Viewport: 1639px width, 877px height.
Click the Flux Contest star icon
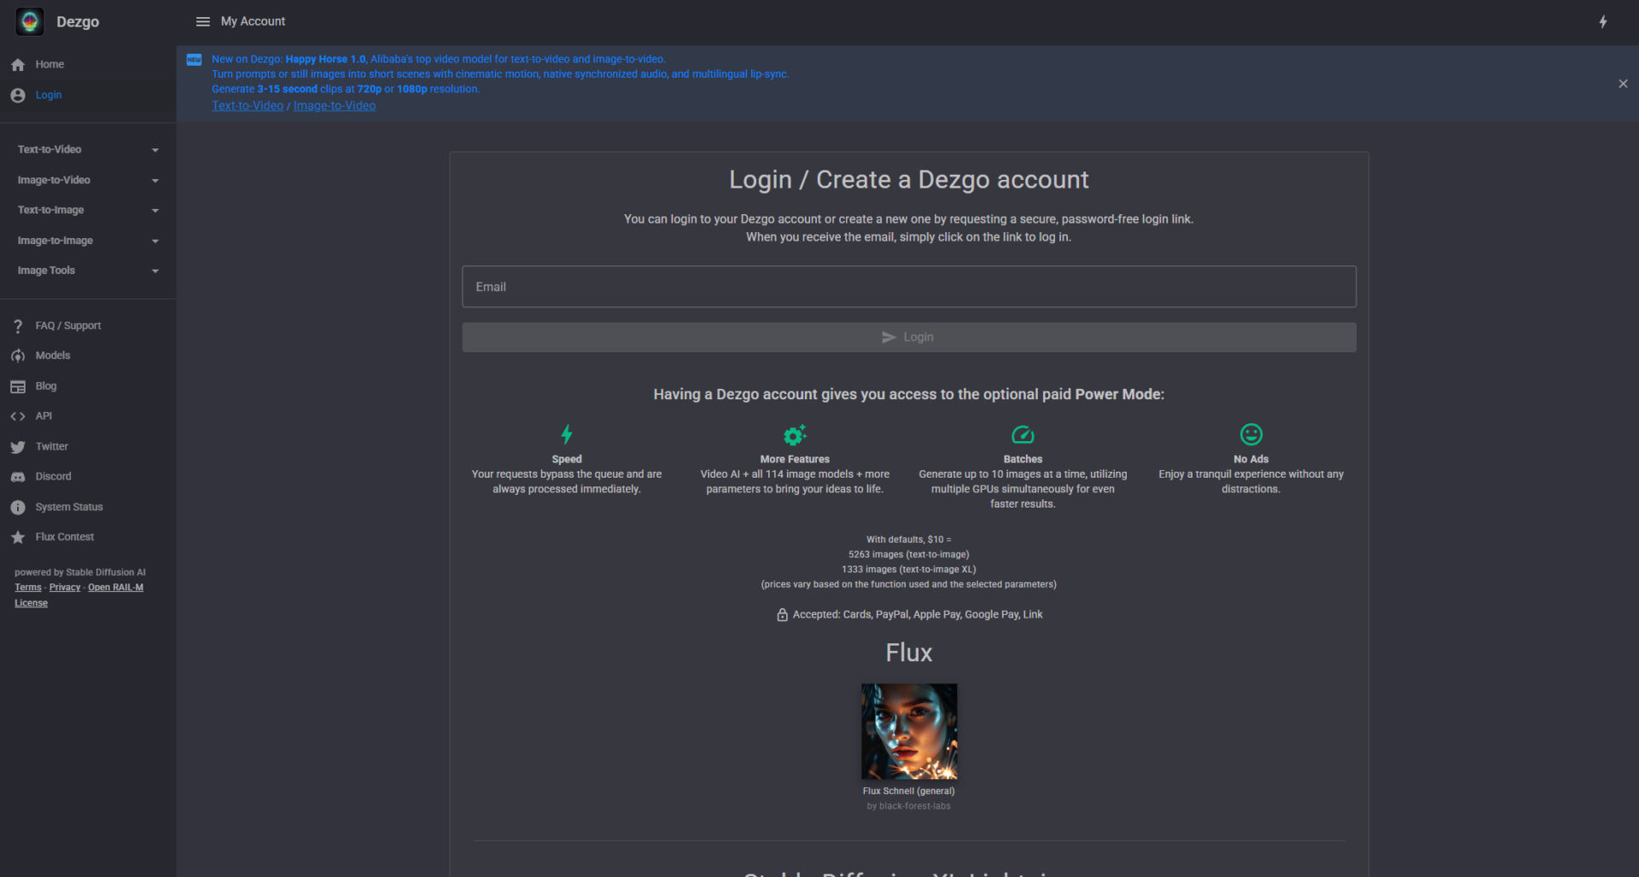[18, 537]
